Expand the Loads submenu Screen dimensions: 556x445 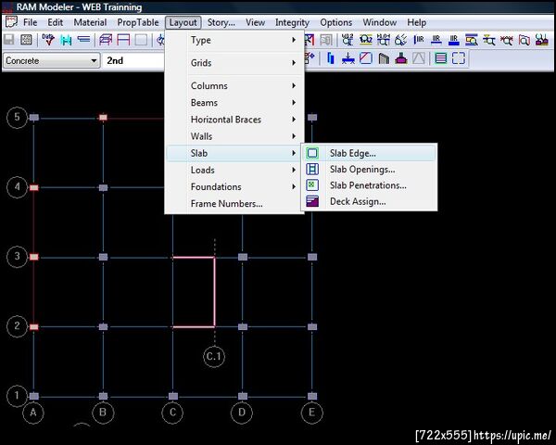click(x=234, y=170)
